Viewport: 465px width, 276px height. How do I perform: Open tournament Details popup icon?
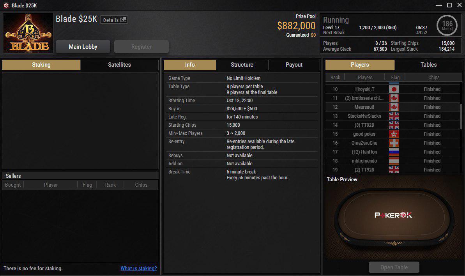[123, 20]
